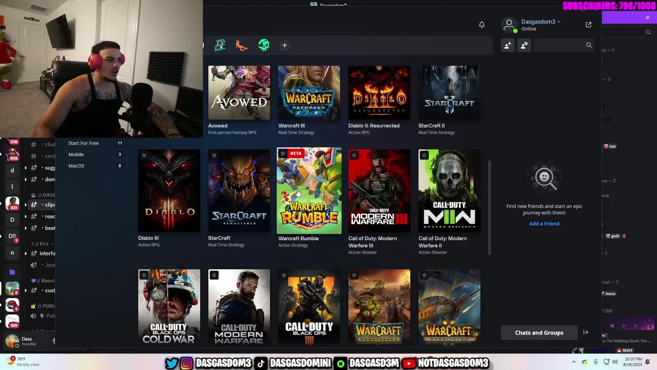This screenshot has height=370, width=657.
Task: Open friend settings person-gear icon
Action: coord(524,45)
